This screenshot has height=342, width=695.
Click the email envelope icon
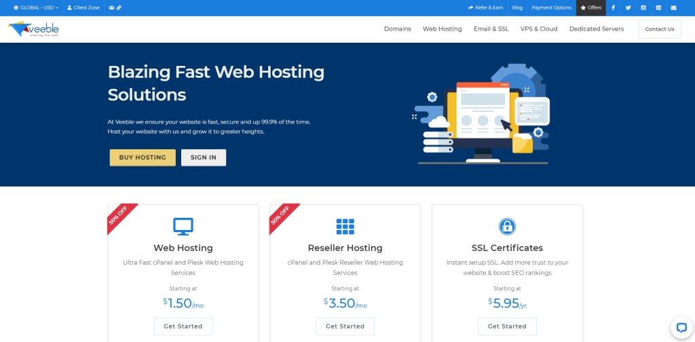(x=674, y=8)
